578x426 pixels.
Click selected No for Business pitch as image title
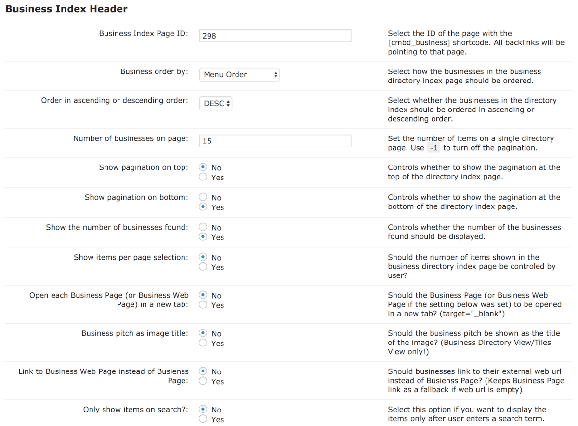pyautogui.click(x=203, y=333)
